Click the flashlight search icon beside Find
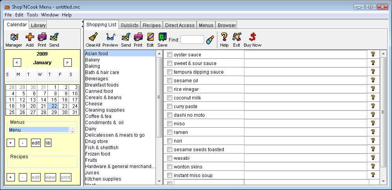The width and height of the screenshot is (392, 190). 210,40
